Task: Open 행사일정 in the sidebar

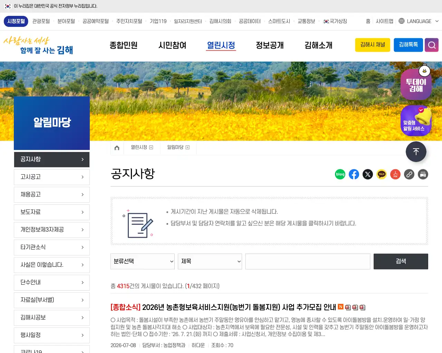Action: [52, 335]
